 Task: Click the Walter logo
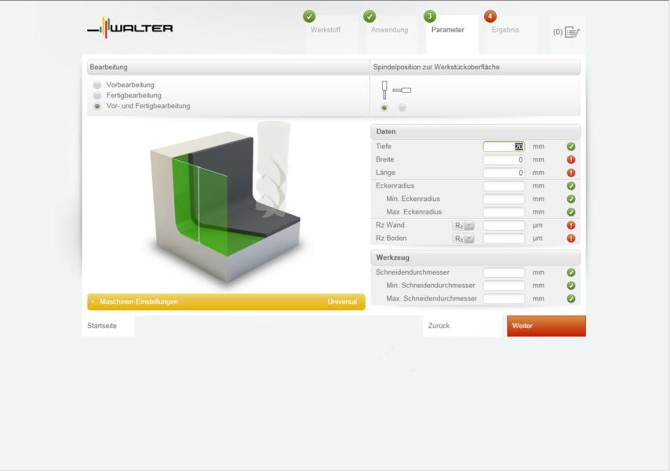pyautogui.click(x=130, y=27)
